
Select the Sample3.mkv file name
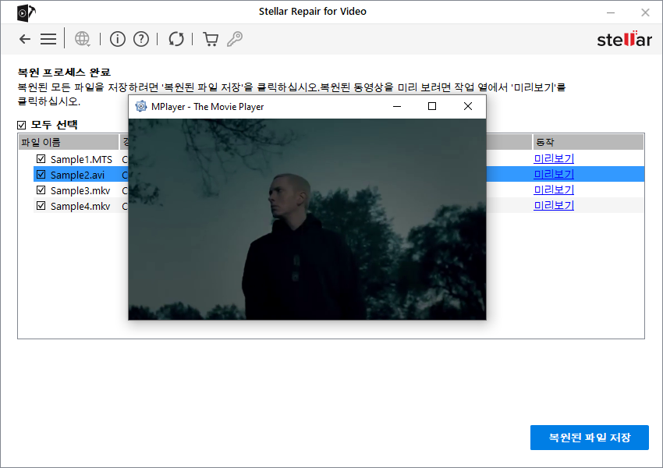point(80,190)
